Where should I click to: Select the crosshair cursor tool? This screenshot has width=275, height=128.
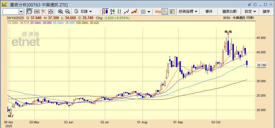pos(44,11)
